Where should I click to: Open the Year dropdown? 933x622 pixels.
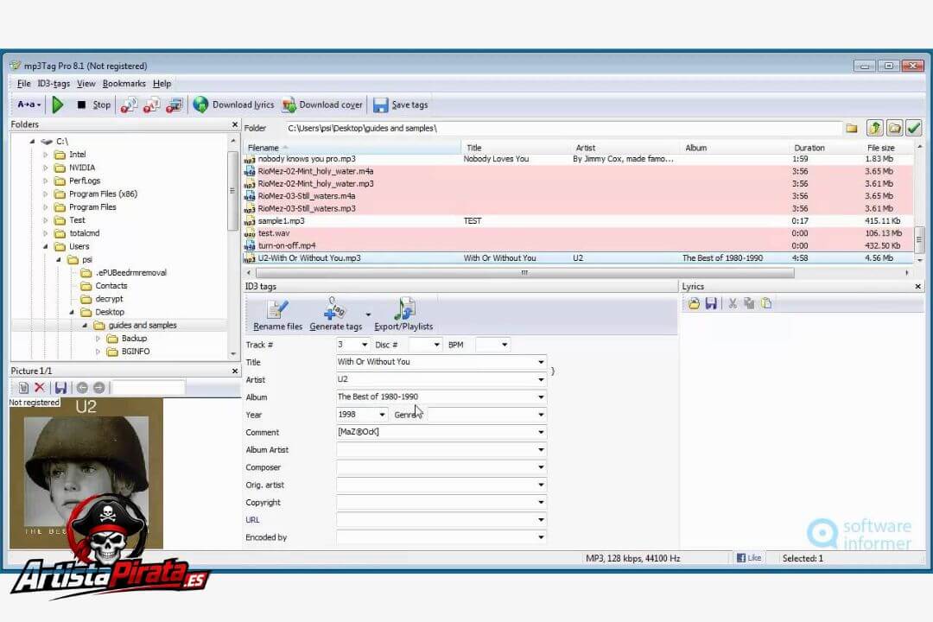tap(382, 415)
